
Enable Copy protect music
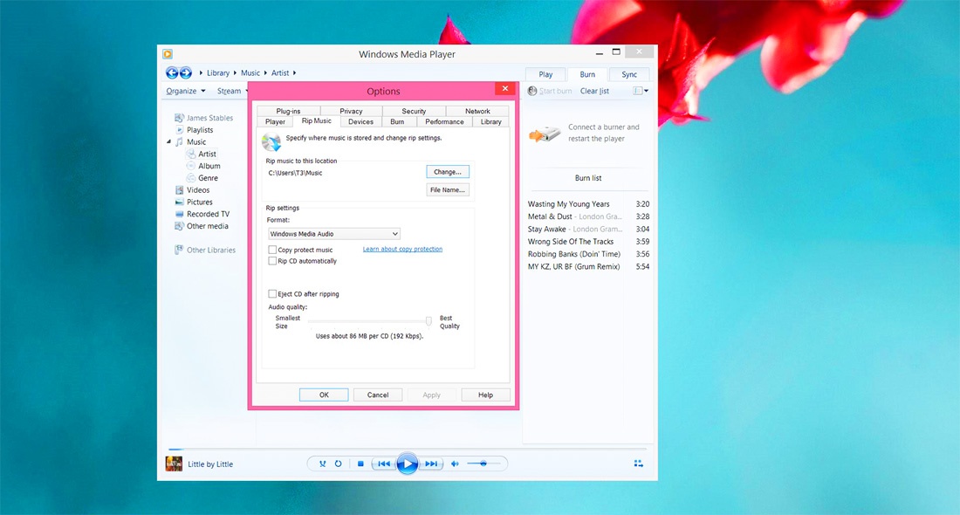273,250
